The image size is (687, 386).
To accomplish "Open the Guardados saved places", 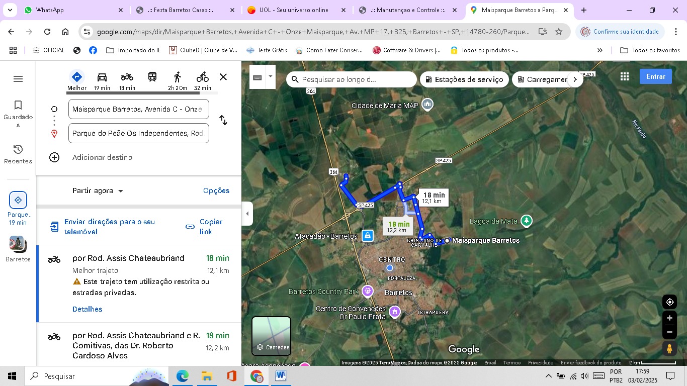I will [18, 114].
